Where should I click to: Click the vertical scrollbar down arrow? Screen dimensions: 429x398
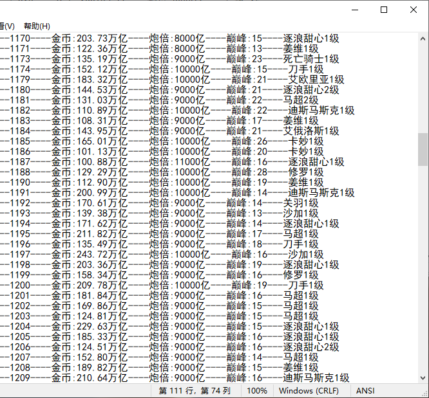423,377
